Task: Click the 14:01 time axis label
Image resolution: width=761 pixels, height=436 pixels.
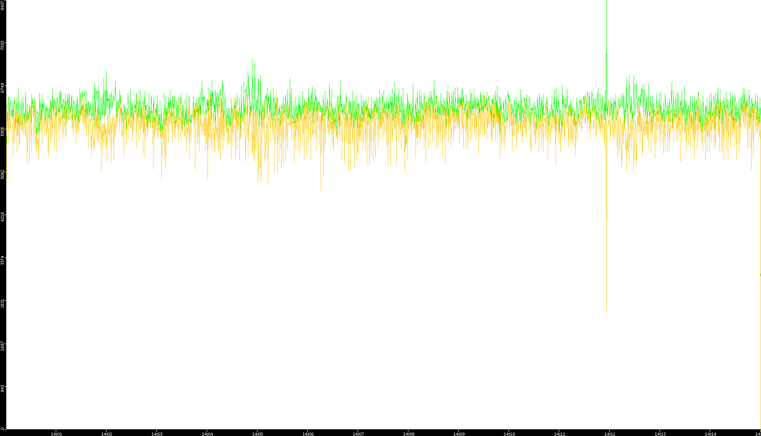Action: point(56,434)
